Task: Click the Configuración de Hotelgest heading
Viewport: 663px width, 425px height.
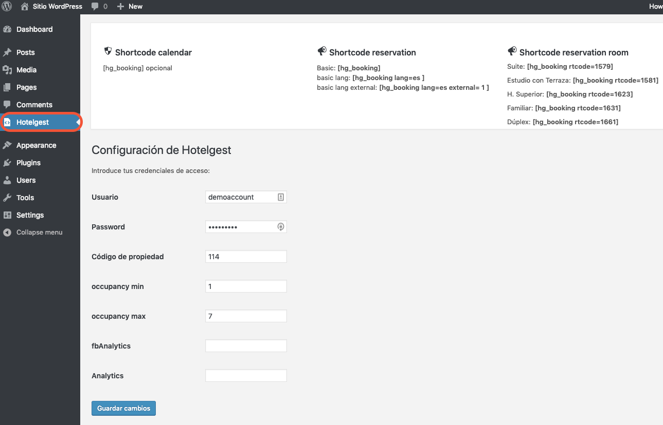Action: coord(162,150)
